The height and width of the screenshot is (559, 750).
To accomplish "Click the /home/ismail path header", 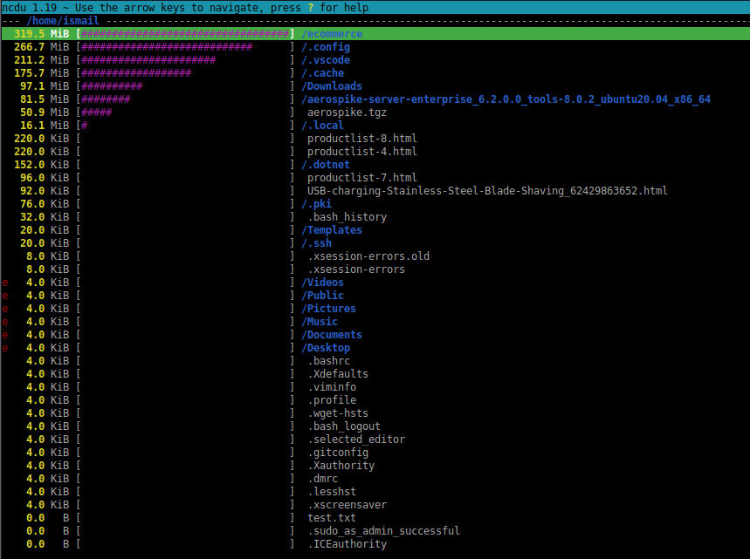I will (63, 20).
